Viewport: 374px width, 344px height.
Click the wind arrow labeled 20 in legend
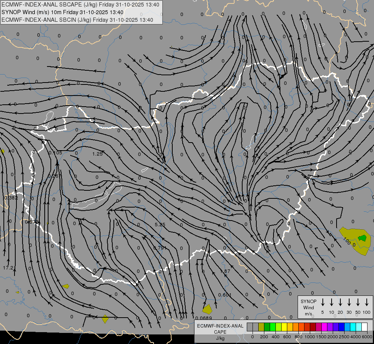340,302
